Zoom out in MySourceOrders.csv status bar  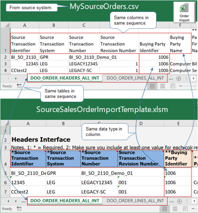coord(180,86)
